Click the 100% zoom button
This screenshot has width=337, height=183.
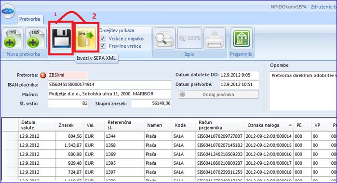point(189,39)
